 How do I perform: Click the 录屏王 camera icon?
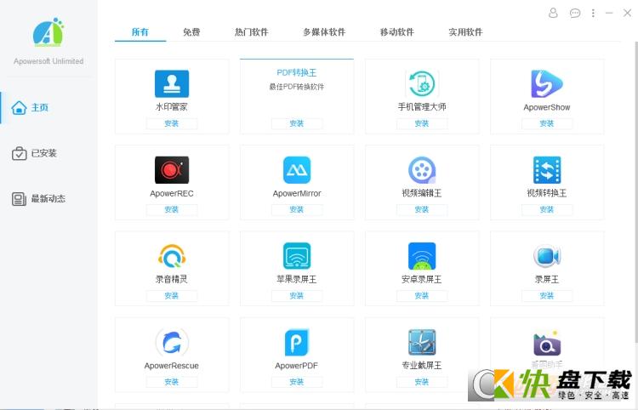click(x=547, y=256)
